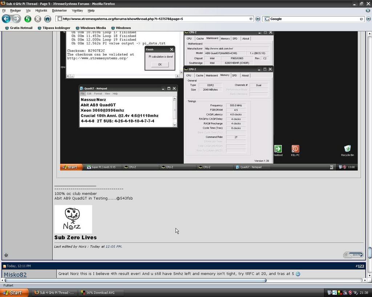Open the Verktøy menu
The width and height of the screenshot is (372, 297).
(77, 11)
